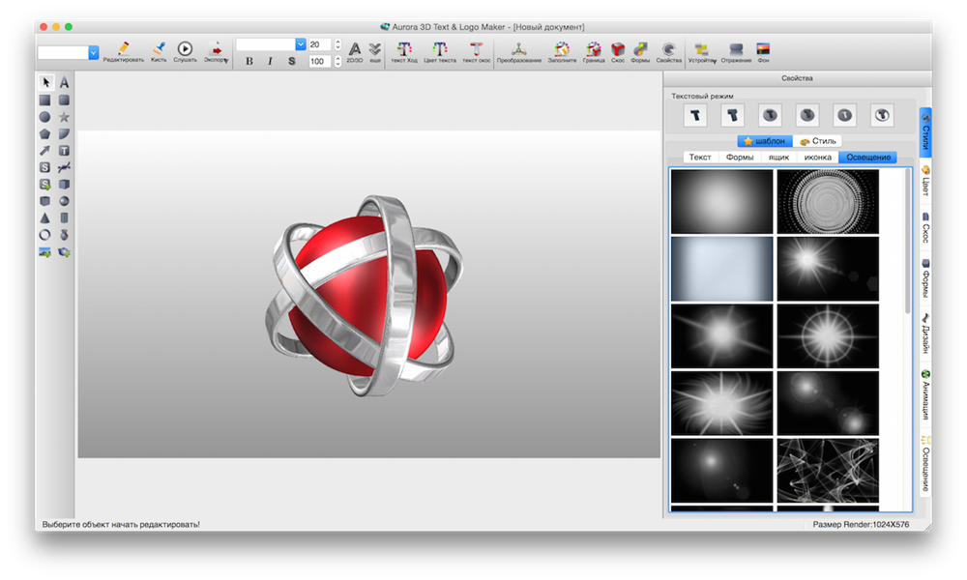Choose the pentagon shape tool
This screenshot has width=967, height=580.
coord(44,133)
